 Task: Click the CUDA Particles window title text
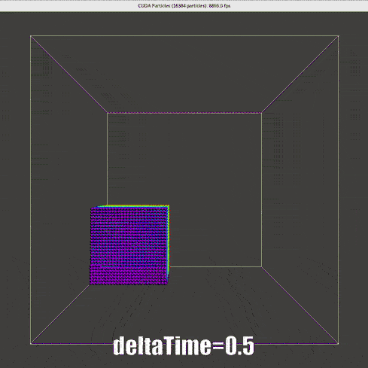(184, 5)
